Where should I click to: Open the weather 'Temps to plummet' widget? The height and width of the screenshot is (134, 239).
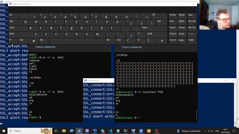[189, 131]
